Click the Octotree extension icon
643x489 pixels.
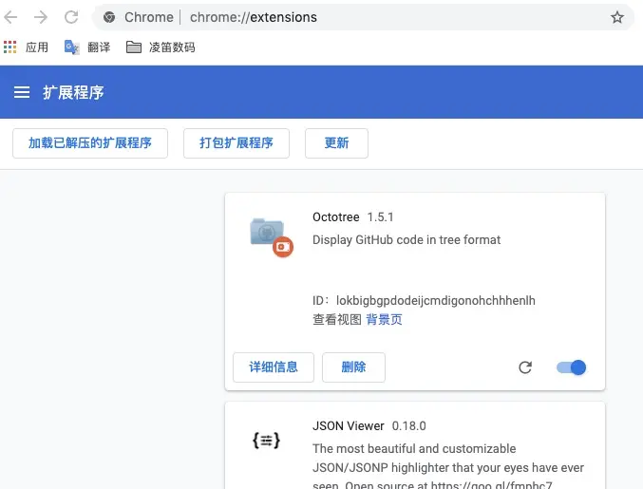point(271,237)
